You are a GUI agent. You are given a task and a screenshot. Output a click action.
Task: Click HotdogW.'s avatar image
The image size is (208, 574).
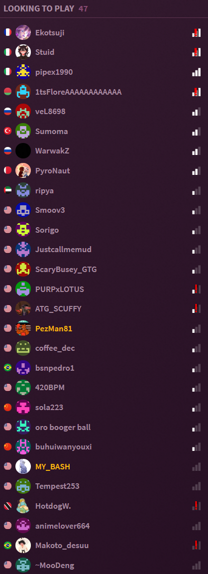23,506
